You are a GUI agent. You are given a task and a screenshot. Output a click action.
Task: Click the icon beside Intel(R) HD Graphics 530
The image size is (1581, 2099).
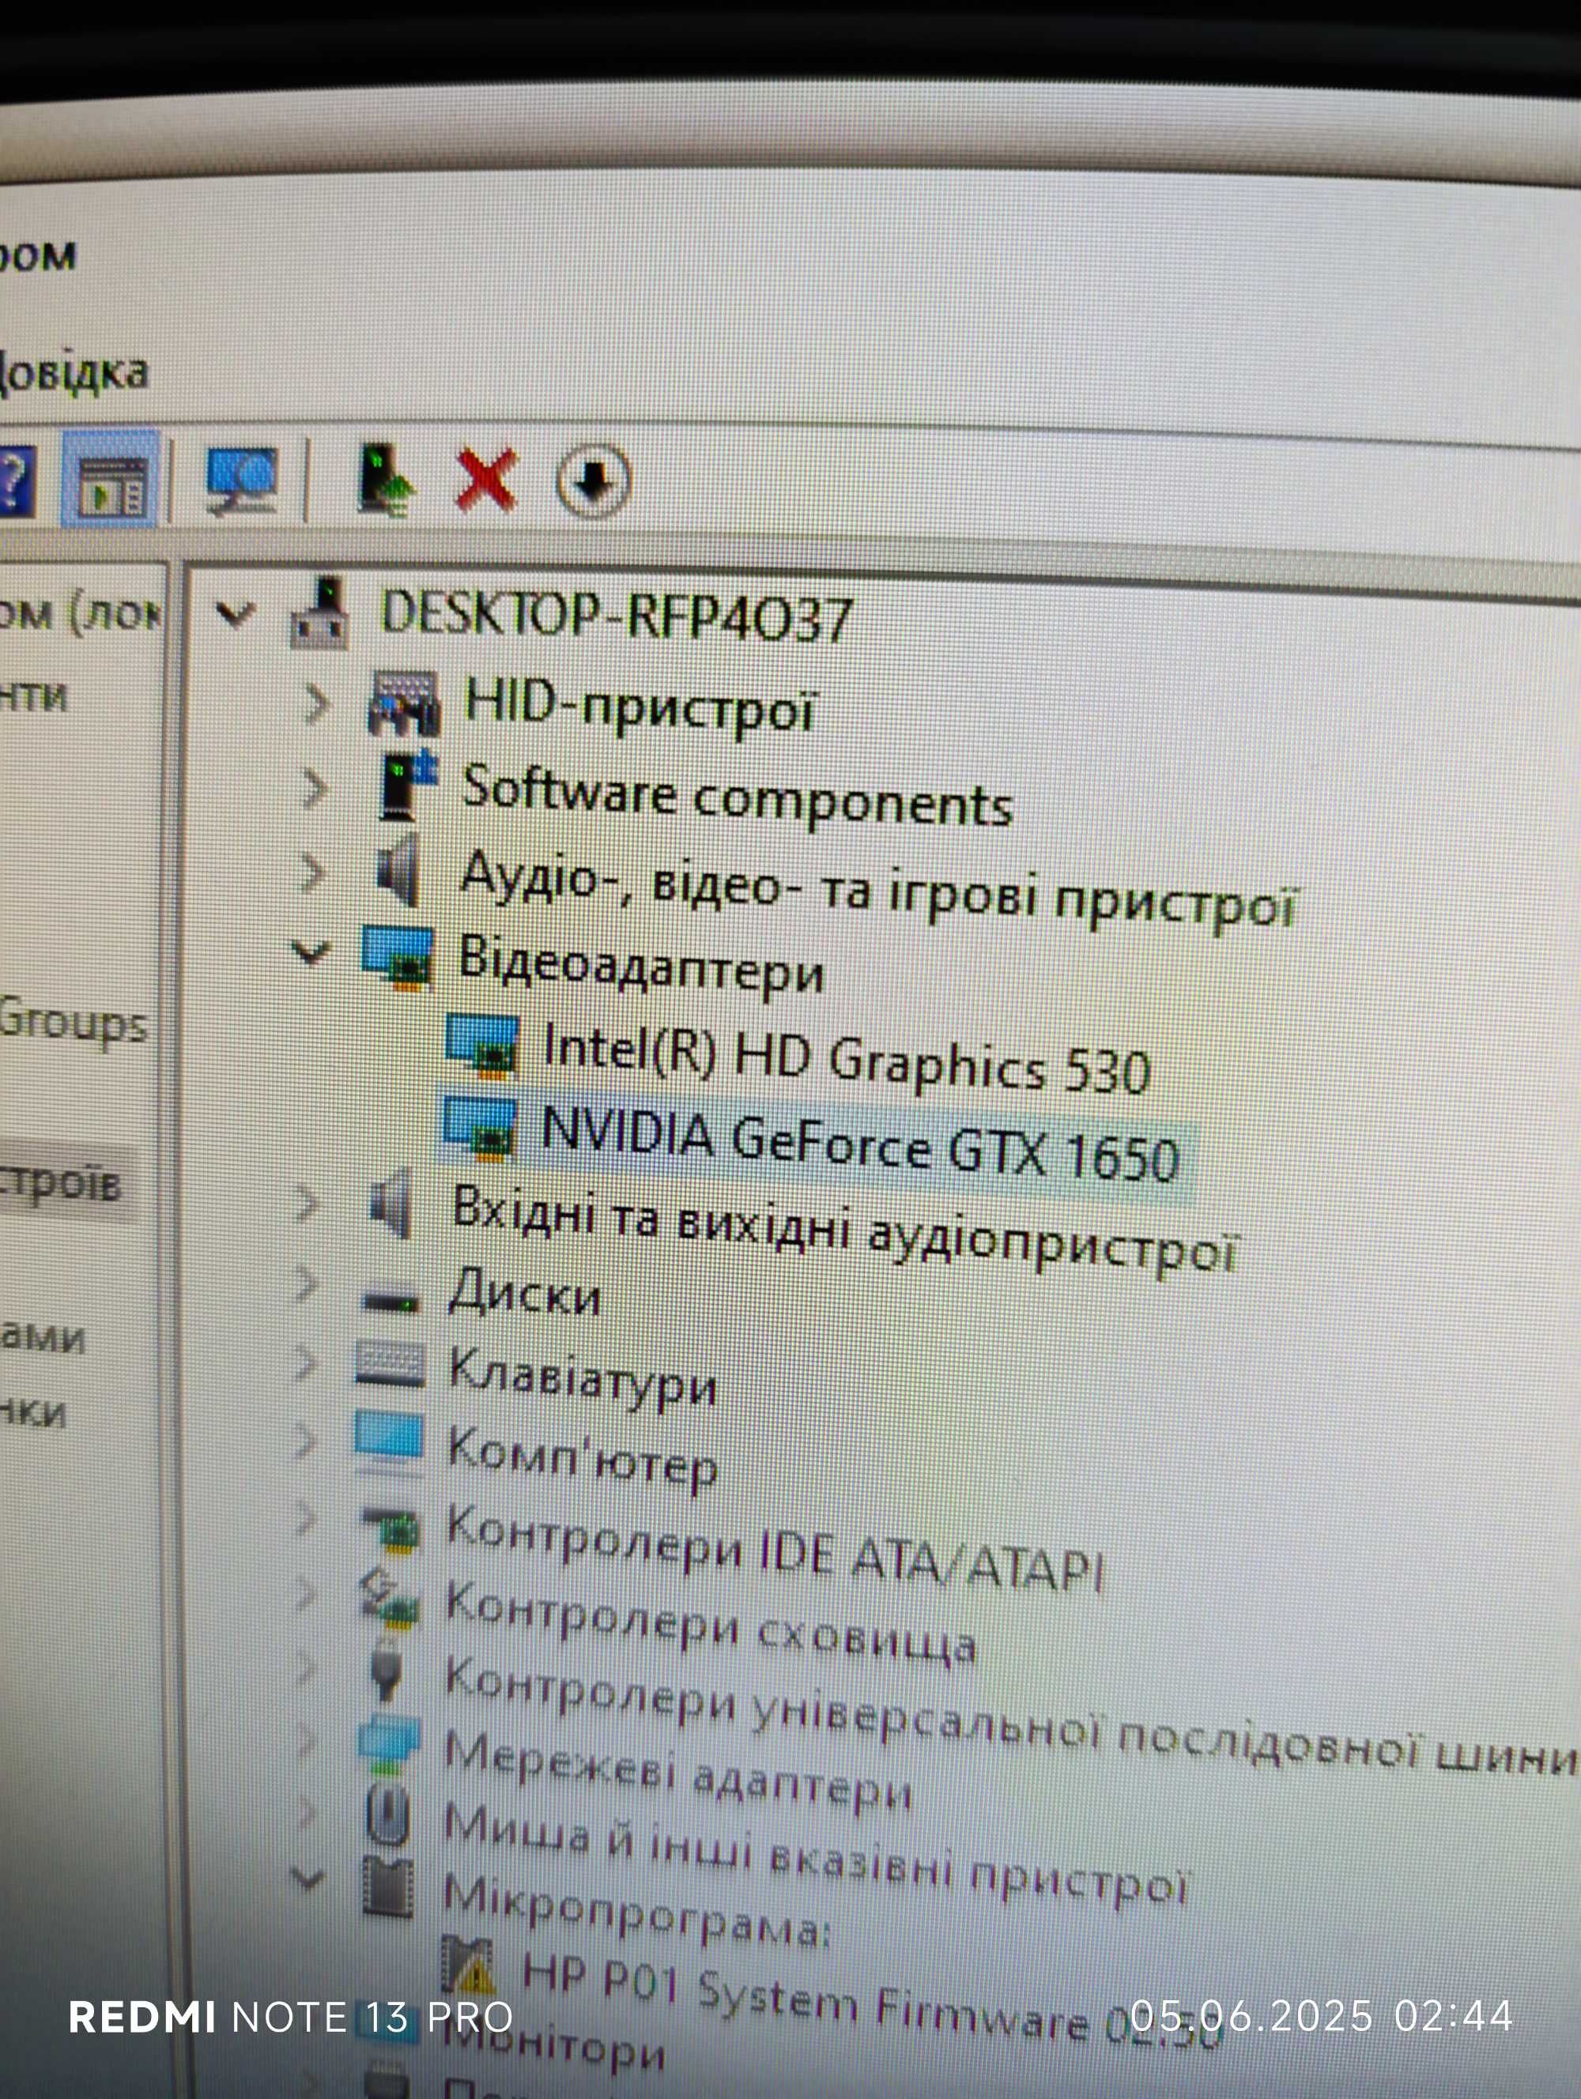pyautogui.click(x=482, y=1046)
